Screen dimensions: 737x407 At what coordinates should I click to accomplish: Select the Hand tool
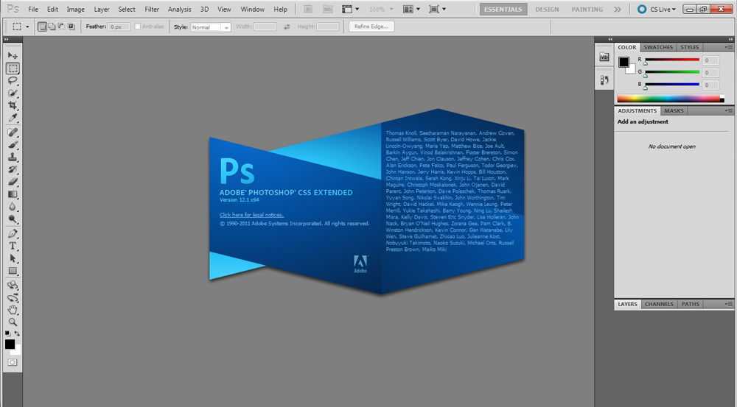(13, 310)
